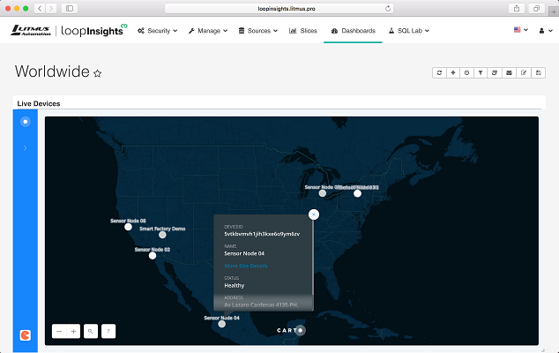Viewport: 559px width, 353px height.
Task: Expand the SQL Lab dropdown
Action: [409, 31]
